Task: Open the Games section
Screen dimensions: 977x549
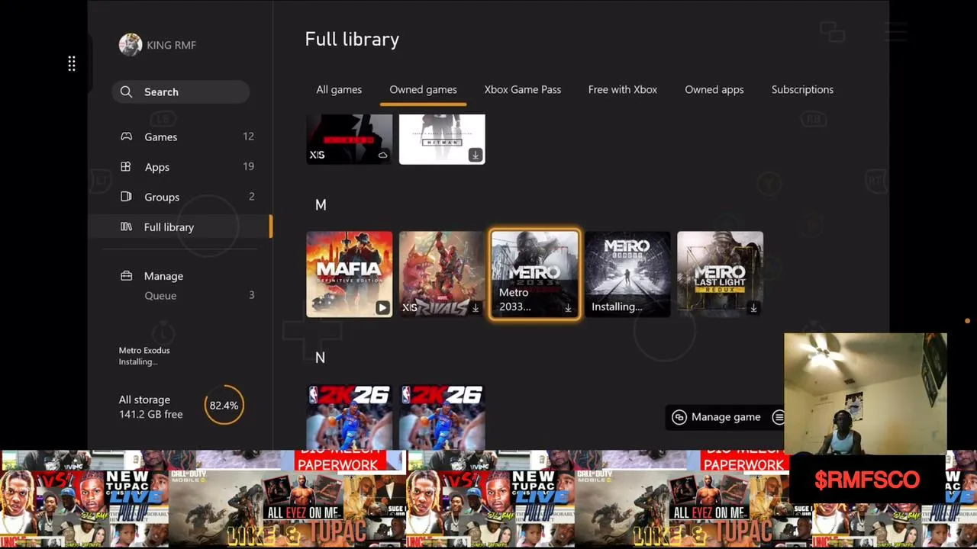Action: pos(180,136)
